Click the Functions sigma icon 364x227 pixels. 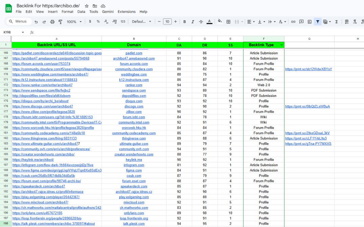click(x=337, y=22)
